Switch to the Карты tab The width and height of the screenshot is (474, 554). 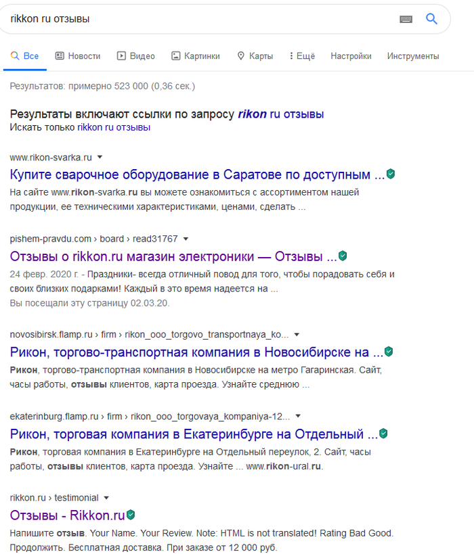coord(255,56)
